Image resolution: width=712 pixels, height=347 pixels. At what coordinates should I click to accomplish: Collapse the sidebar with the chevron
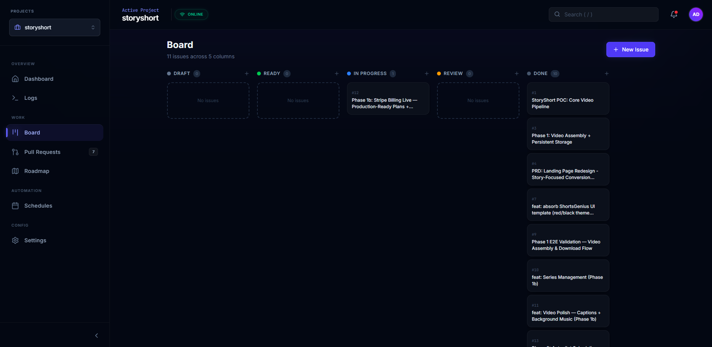[96, 335]
